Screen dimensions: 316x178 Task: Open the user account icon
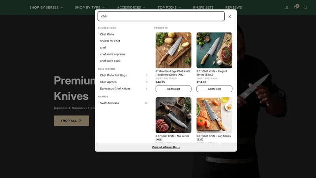(x=287, y=8)
